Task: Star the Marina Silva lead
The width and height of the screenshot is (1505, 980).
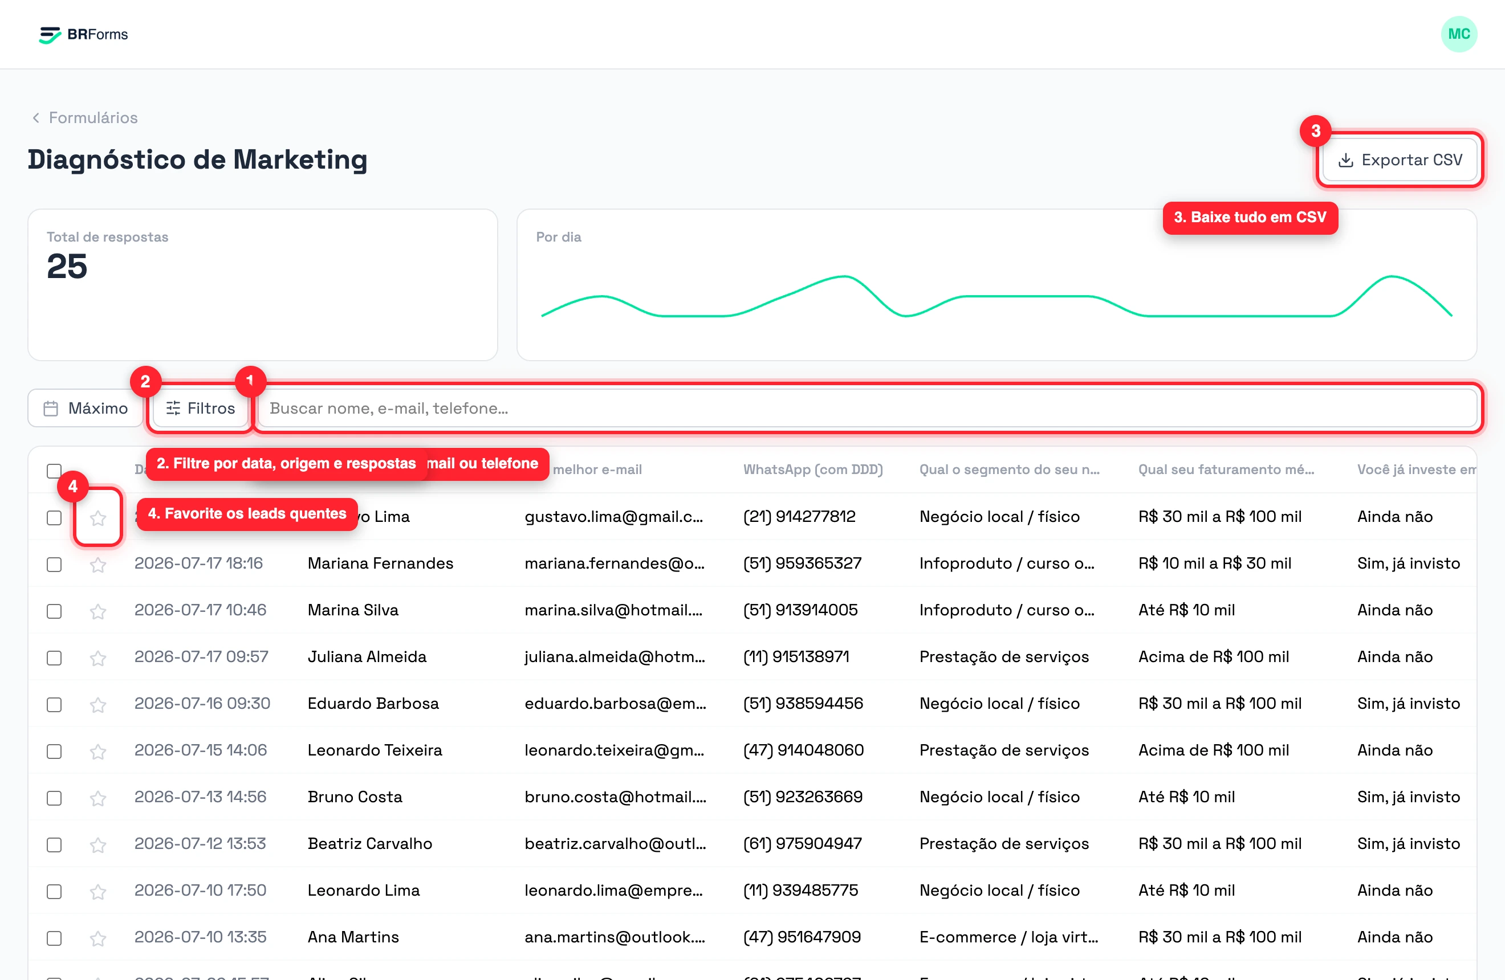Action: pos(98,611)
